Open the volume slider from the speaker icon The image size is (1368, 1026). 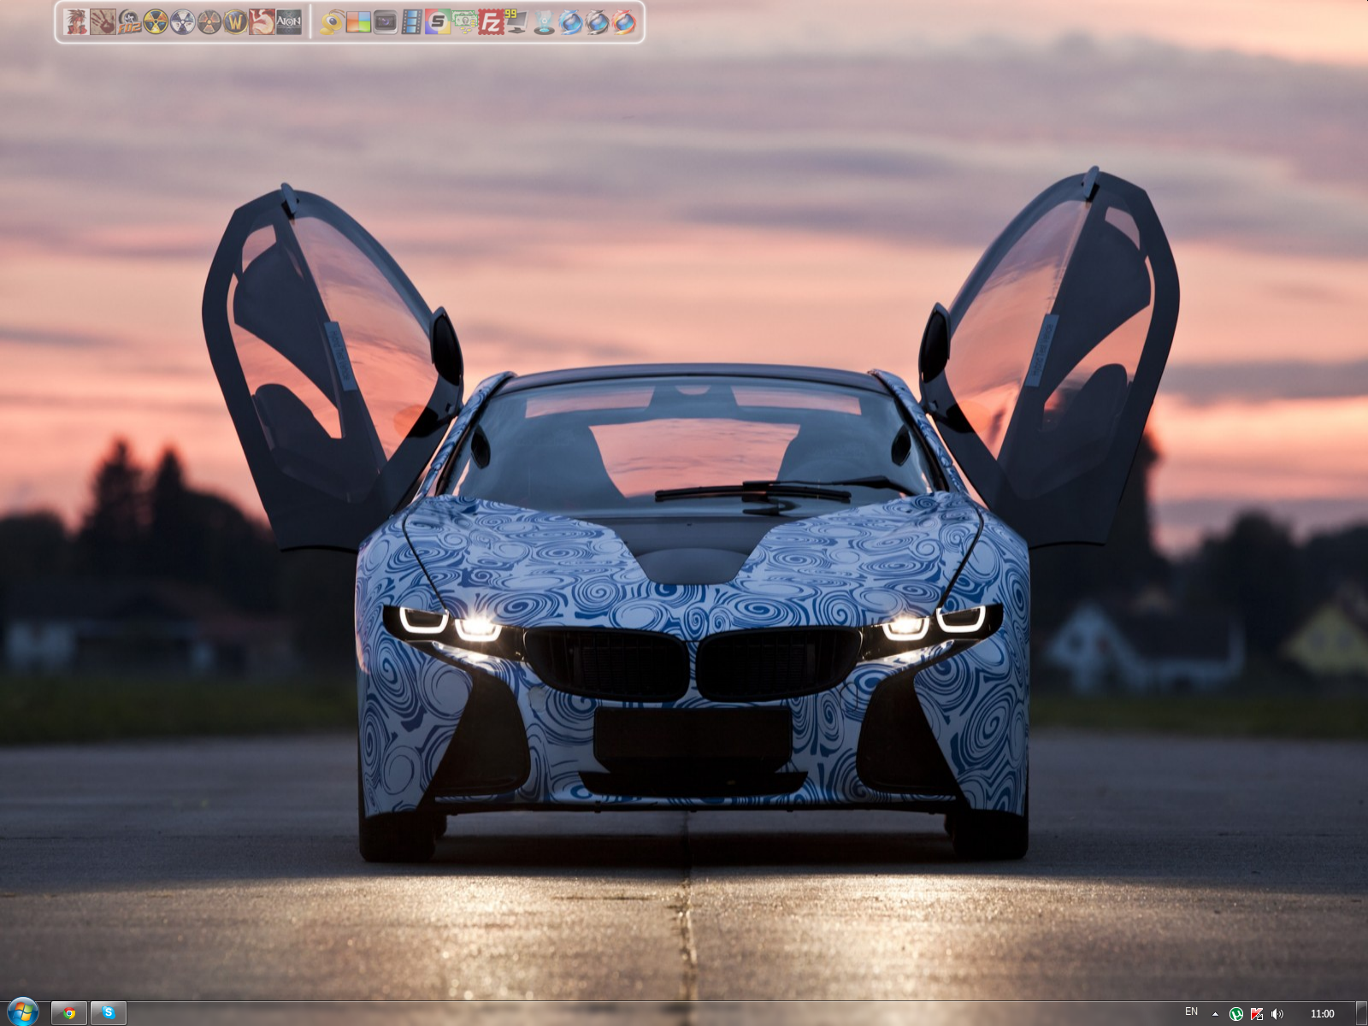pyautogui.click(x=1277, y=1014)
